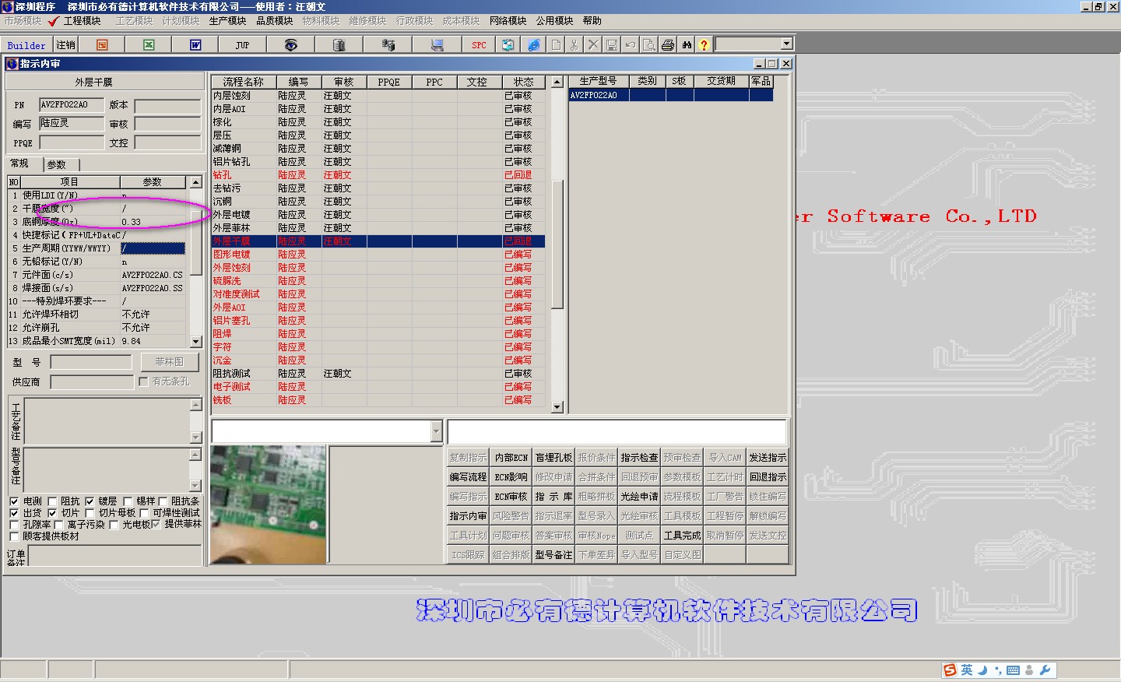Open the Excel icon in toolbar
Viewport: 1121px width, 682px height.
pyautogui.click(x=149, y=45)
